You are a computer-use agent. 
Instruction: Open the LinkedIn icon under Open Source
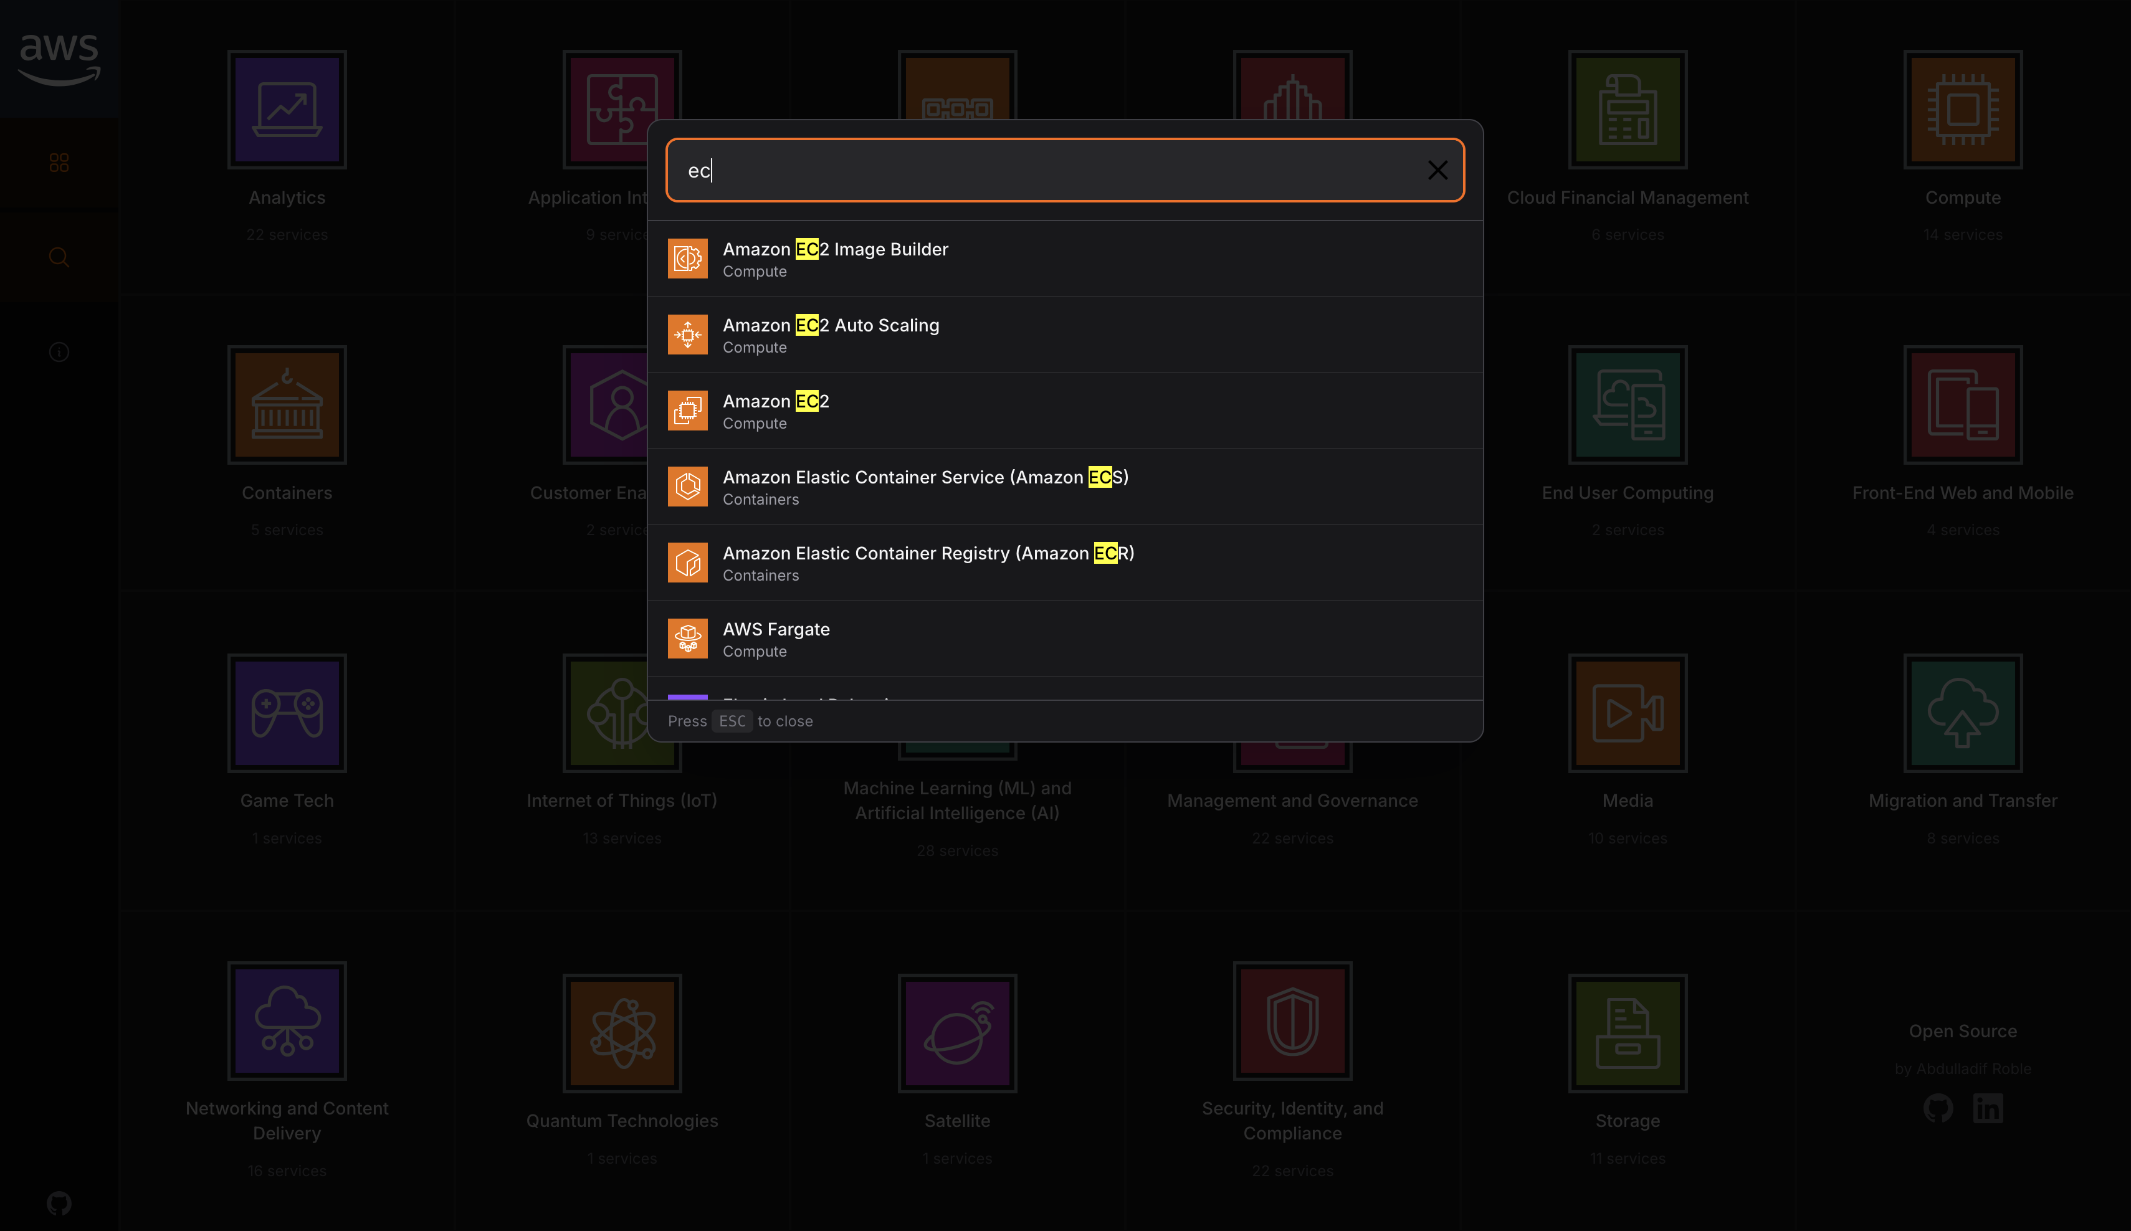click(1988, 1108)
